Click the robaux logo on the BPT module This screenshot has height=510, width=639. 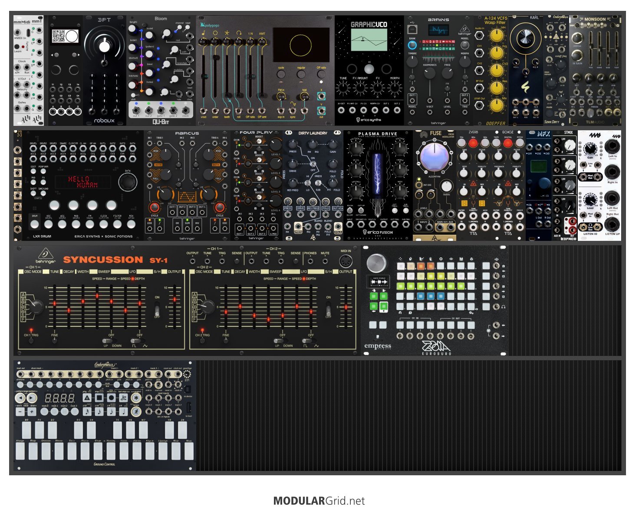click(104, 121)
